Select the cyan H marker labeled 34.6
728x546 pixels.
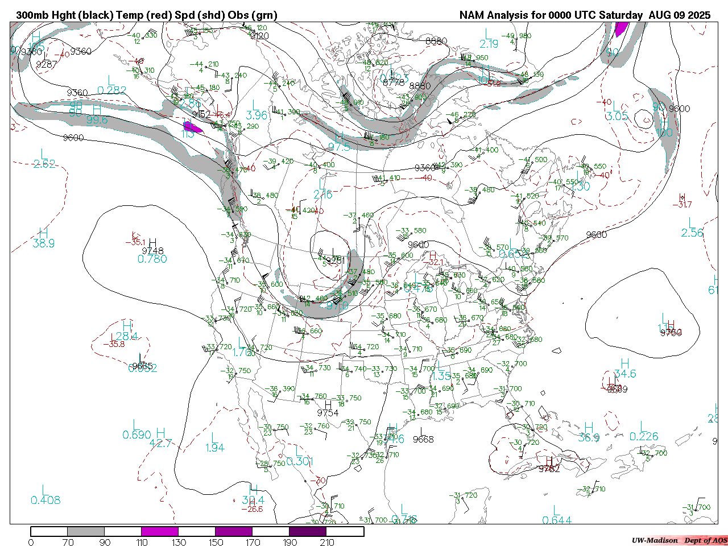coord(624,363)
